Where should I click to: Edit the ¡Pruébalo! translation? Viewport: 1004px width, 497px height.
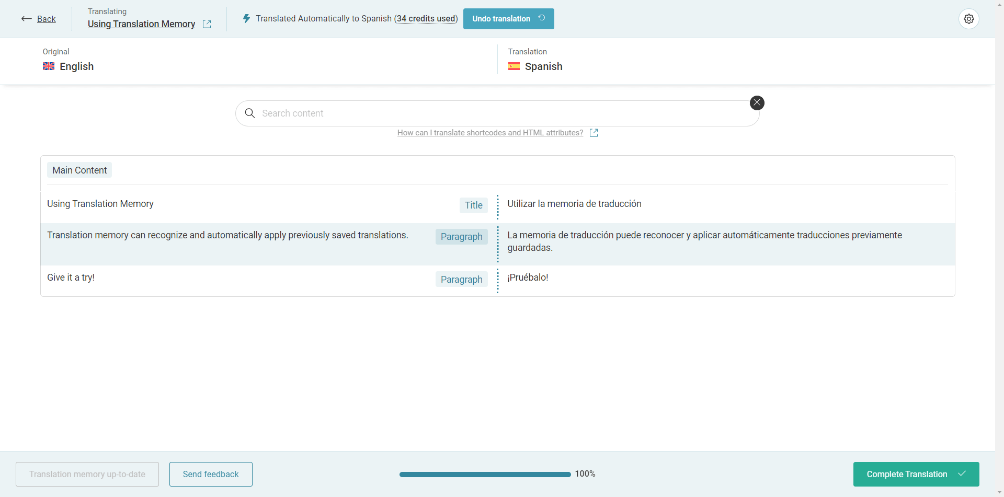coord(528,278)
